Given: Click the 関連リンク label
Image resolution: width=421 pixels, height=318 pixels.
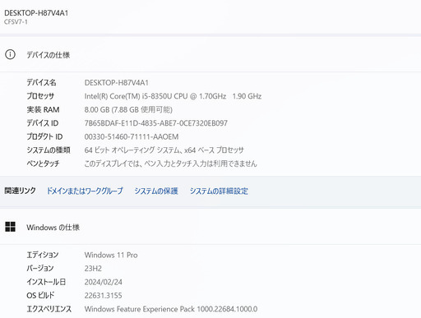Looking at the screenshot, I should pyautogui.click(x=20, y=191).
